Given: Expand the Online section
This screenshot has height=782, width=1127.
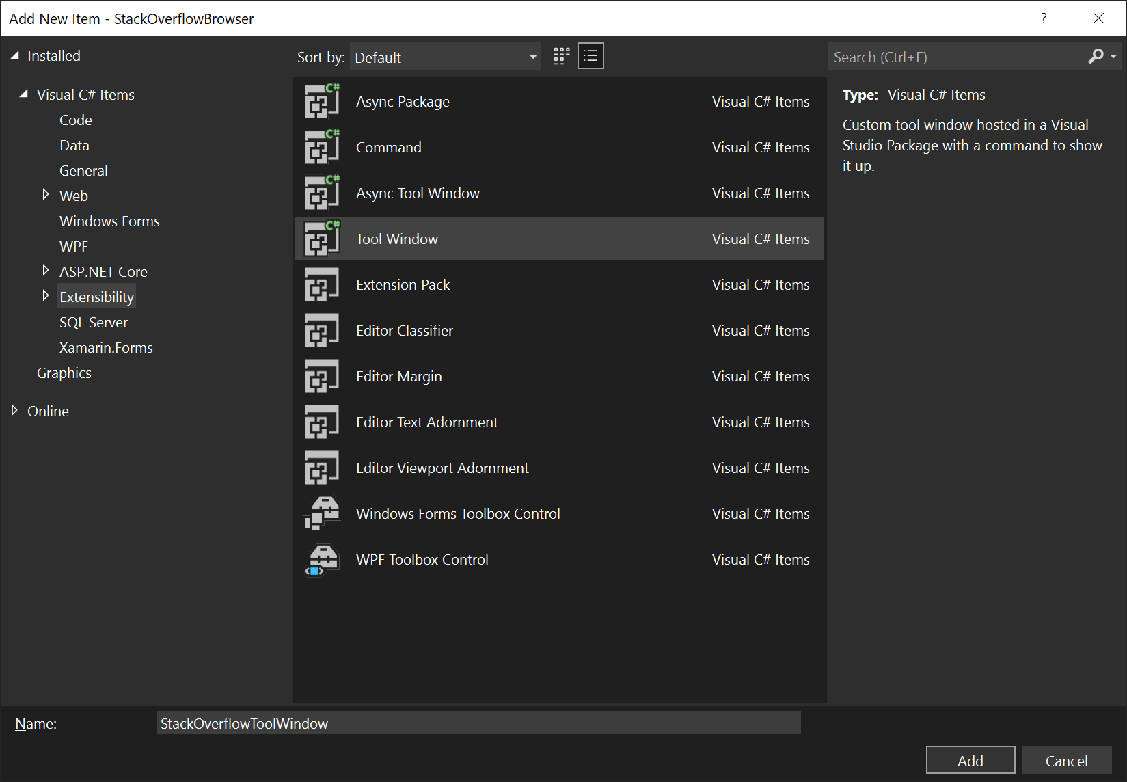Looking at the screenshot, I should tap(14, 410).
